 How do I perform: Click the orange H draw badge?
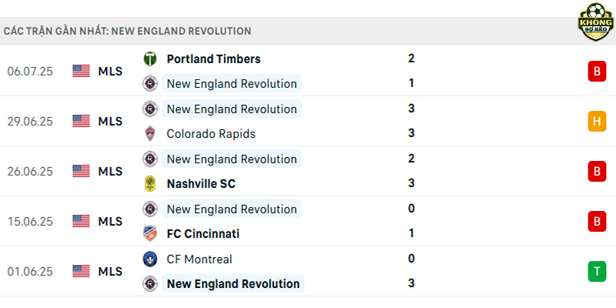[x=597, y=122]
